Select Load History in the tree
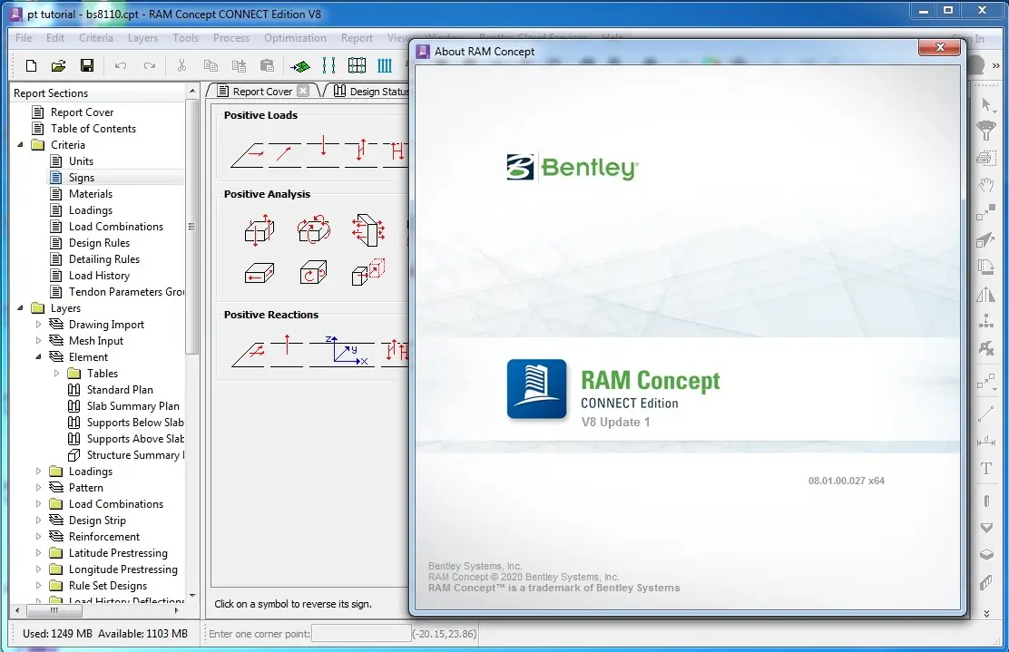1009x652 pixels. (99, 275)
